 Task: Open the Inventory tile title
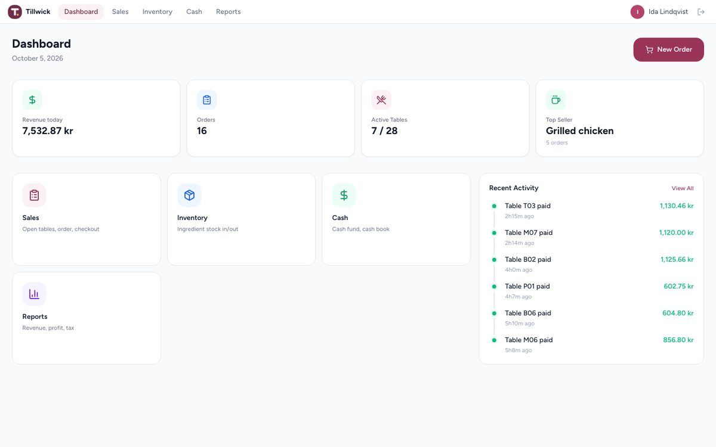pos(192,218)
